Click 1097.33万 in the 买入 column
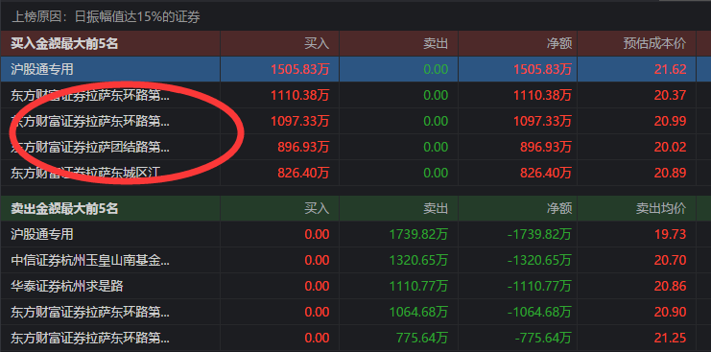Image resolution: width=711 pixels, height=352 pixels. 300,121
